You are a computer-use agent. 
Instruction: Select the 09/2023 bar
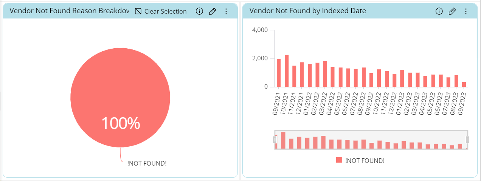[464, 84]
